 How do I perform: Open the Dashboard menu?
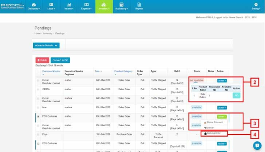tap(34, 7)
